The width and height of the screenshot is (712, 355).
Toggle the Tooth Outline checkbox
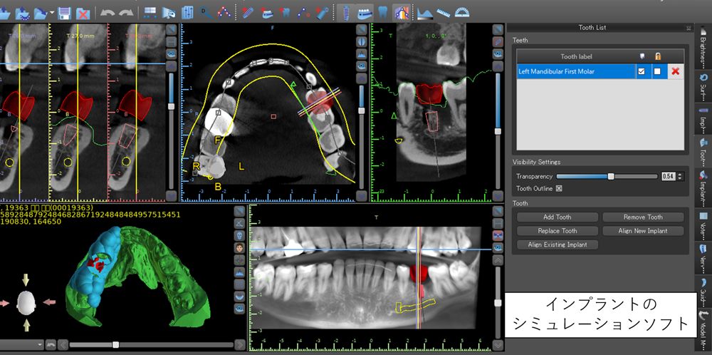click(x=559, y=189)
